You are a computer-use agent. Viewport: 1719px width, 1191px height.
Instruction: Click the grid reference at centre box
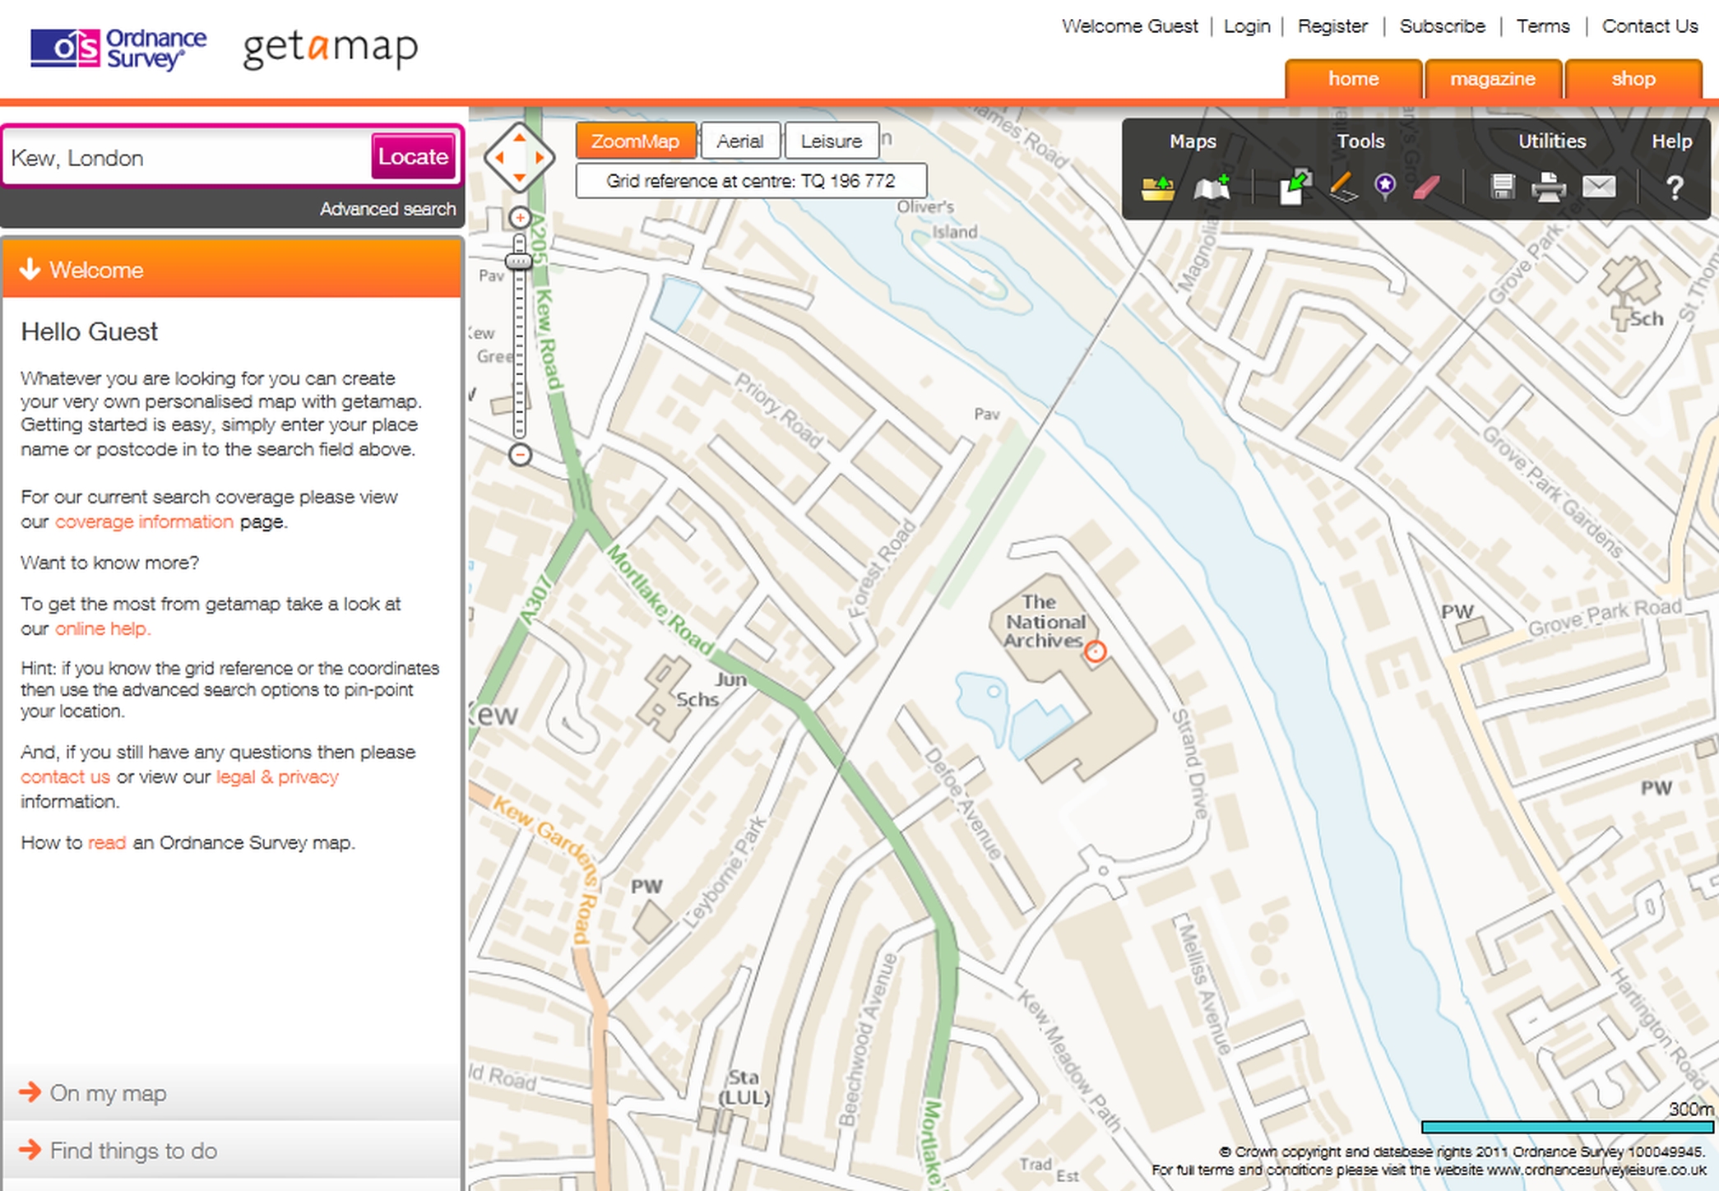(751, 181)
